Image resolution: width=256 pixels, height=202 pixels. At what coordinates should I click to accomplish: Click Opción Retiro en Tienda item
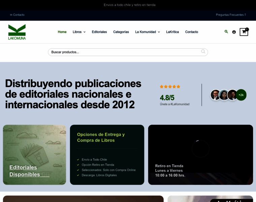[x=98, y=165]
